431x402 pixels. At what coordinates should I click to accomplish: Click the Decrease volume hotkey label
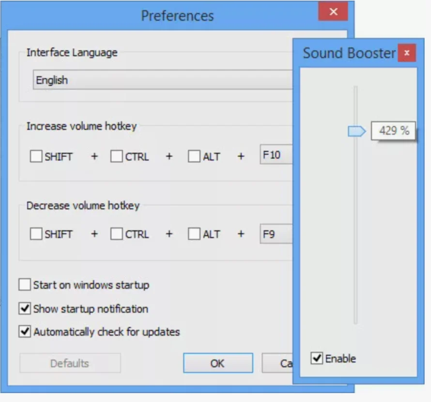tap(83, 206)
